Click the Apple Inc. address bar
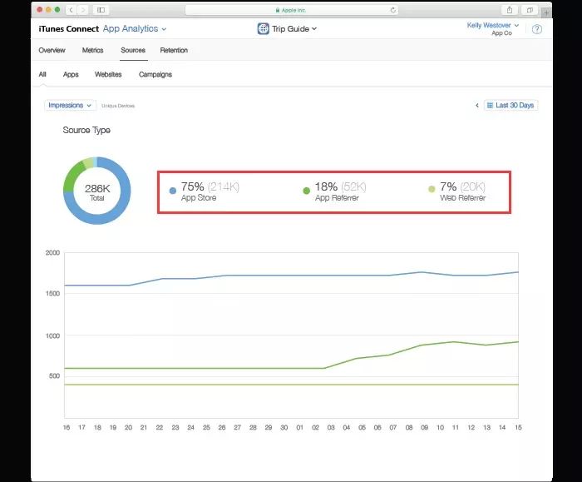 click(292, 10)
